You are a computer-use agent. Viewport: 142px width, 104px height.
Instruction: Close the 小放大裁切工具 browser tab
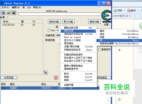[x=131, y=16]
